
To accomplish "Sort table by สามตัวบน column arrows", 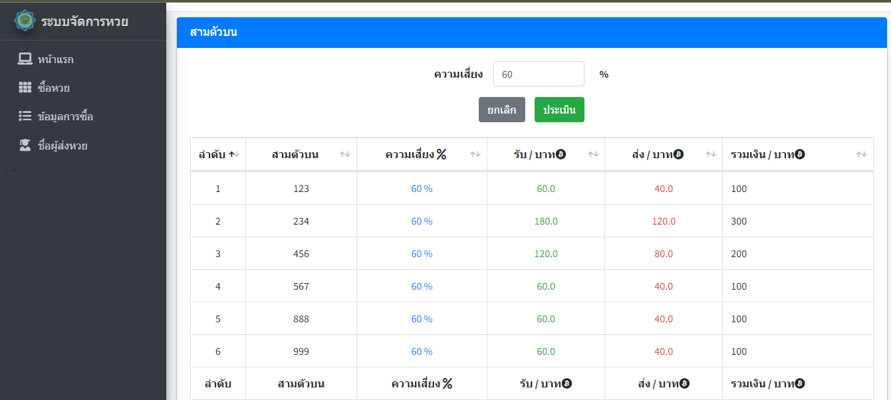I will point(344,154).
